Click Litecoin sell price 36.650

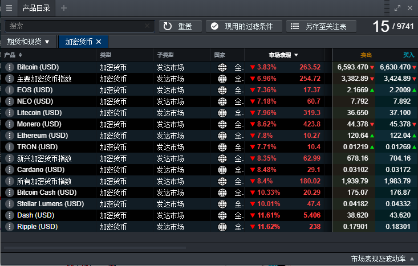pos(358,113)
